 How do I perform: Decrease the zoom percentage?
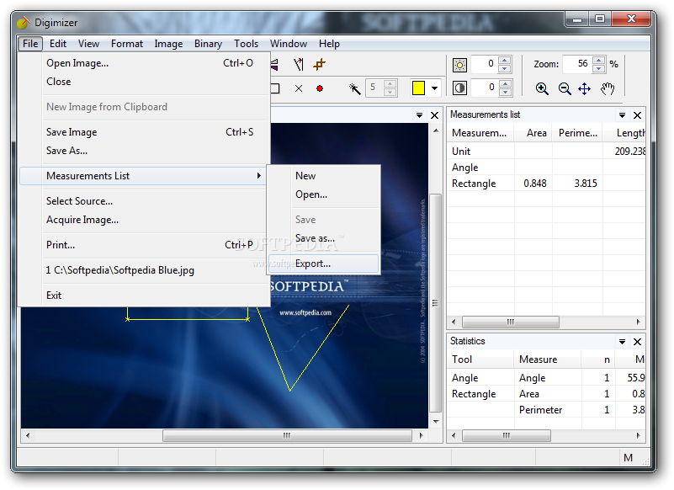tap(599, 68)
